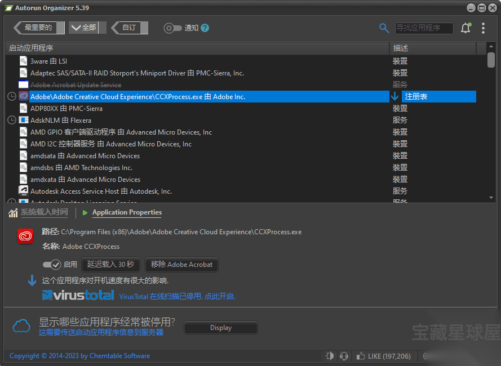The width and height of the screenshot is (501, 366).
Task: Click the red Adobe Creative Cloud icon
Action: click(25, 236)
